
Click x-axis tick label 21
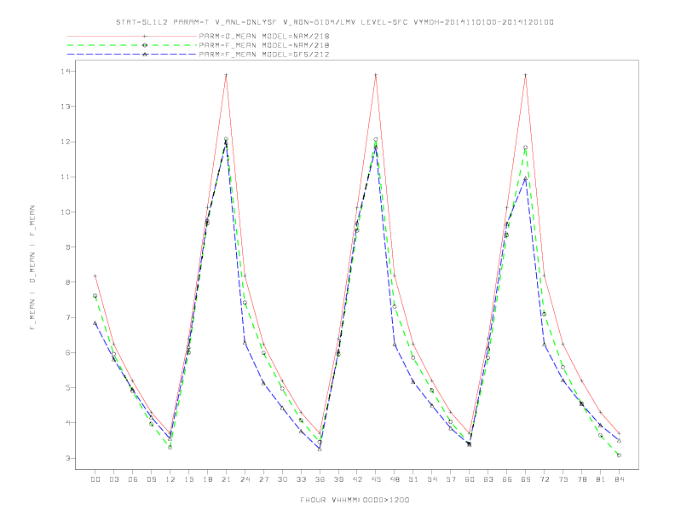pyautogui.click(x=226, y=479)
